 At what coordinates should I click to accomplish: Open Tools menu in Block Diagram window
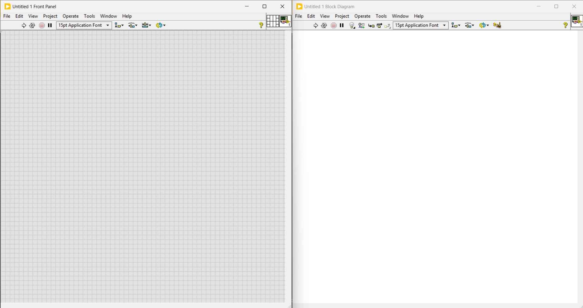click(381, 16)
